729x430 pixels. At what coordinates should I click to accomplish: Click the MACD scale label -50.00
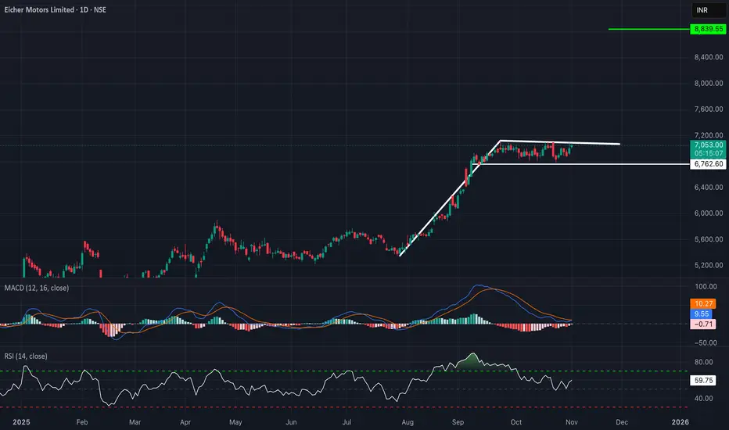click(706, 342)
